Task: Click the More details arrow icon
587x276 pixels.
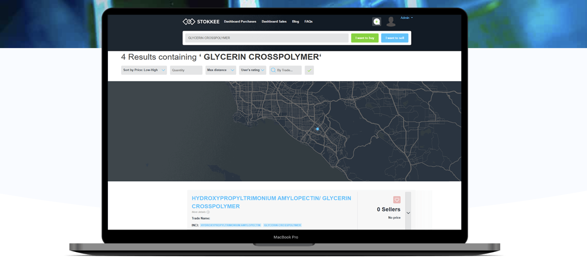Action: coord(208,212)
